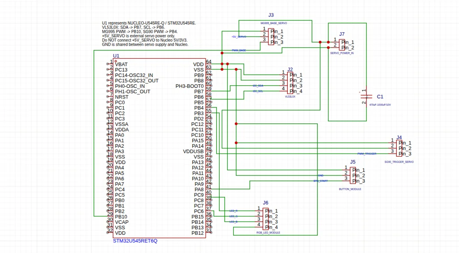Viewport: 459px width, 253px height.
Task: Select the PB10 pin name
Action: pyautogui.click(x=121, y=217)
